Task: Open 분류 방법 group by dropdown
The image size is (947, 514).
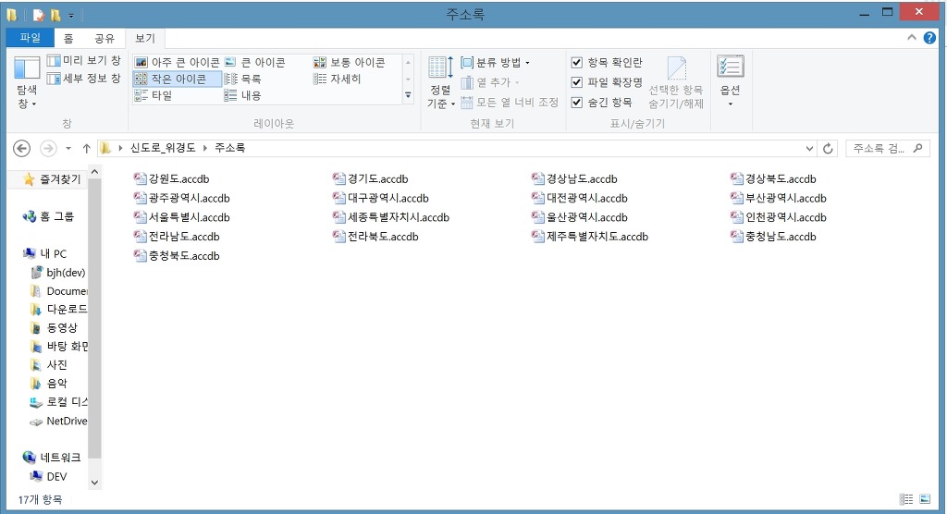Action: [x=496, y=62]
